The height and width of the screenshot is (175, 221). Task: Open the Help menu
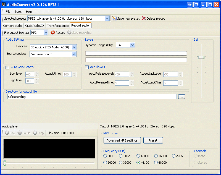29,12
